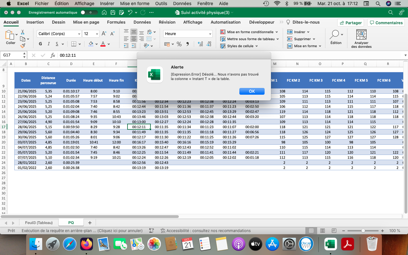Click the zoom slider in the status bar
The width and height of the screenshot is (408, 255).
(363, 230)
